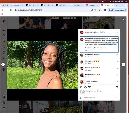Open profile avatar in sidebar
129x113 pixels.
pyautogui.click(x=4, y=69)
